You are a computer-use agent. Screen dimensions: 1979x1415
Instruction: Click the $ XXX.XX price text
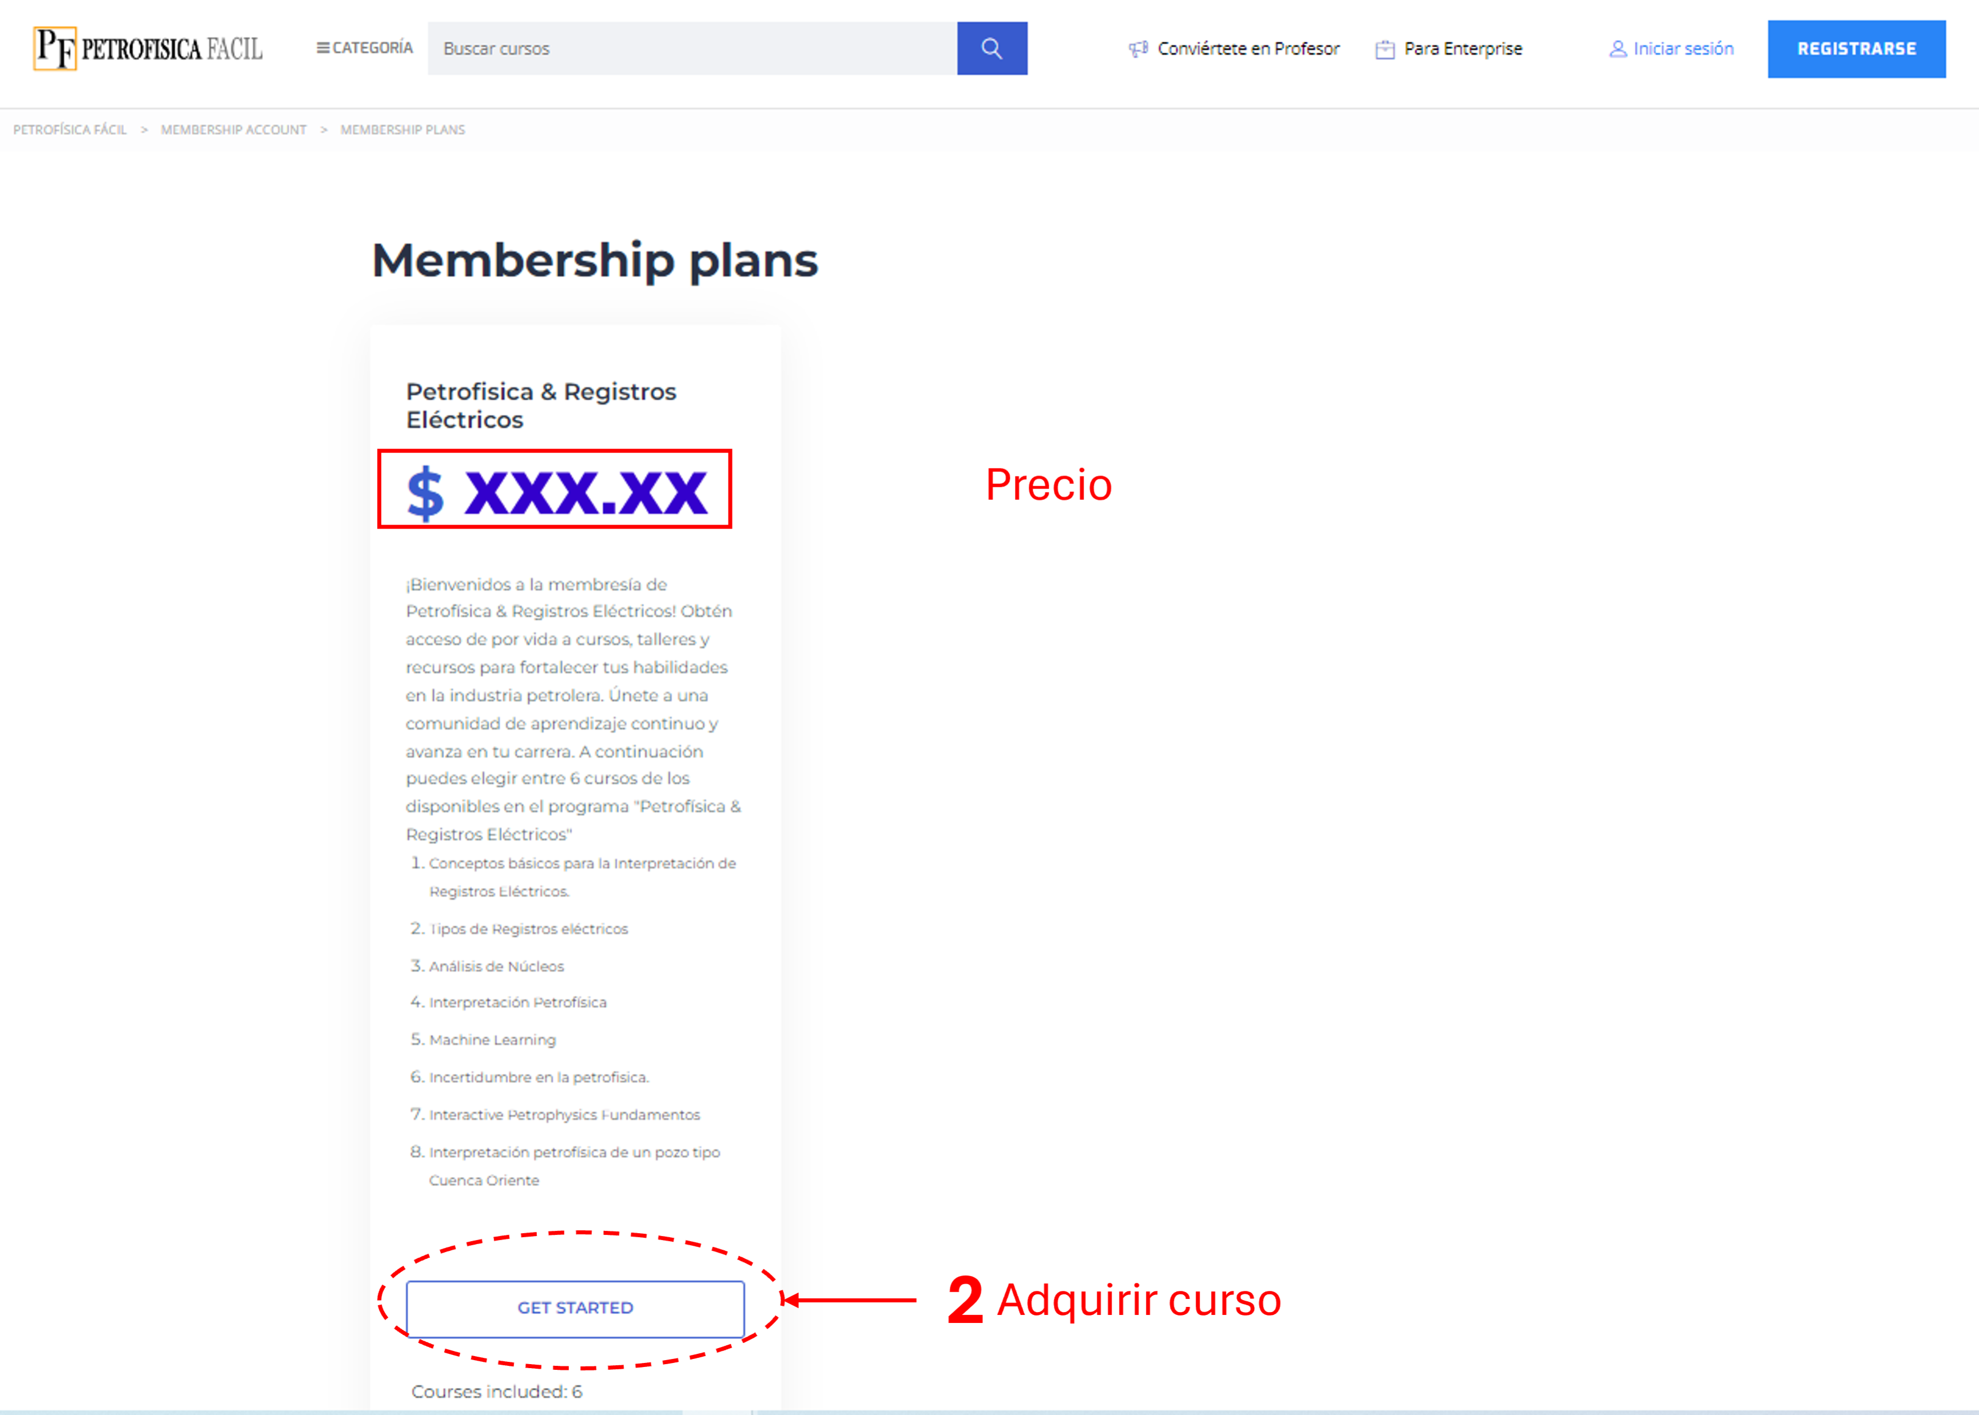[x=556, y=492]
